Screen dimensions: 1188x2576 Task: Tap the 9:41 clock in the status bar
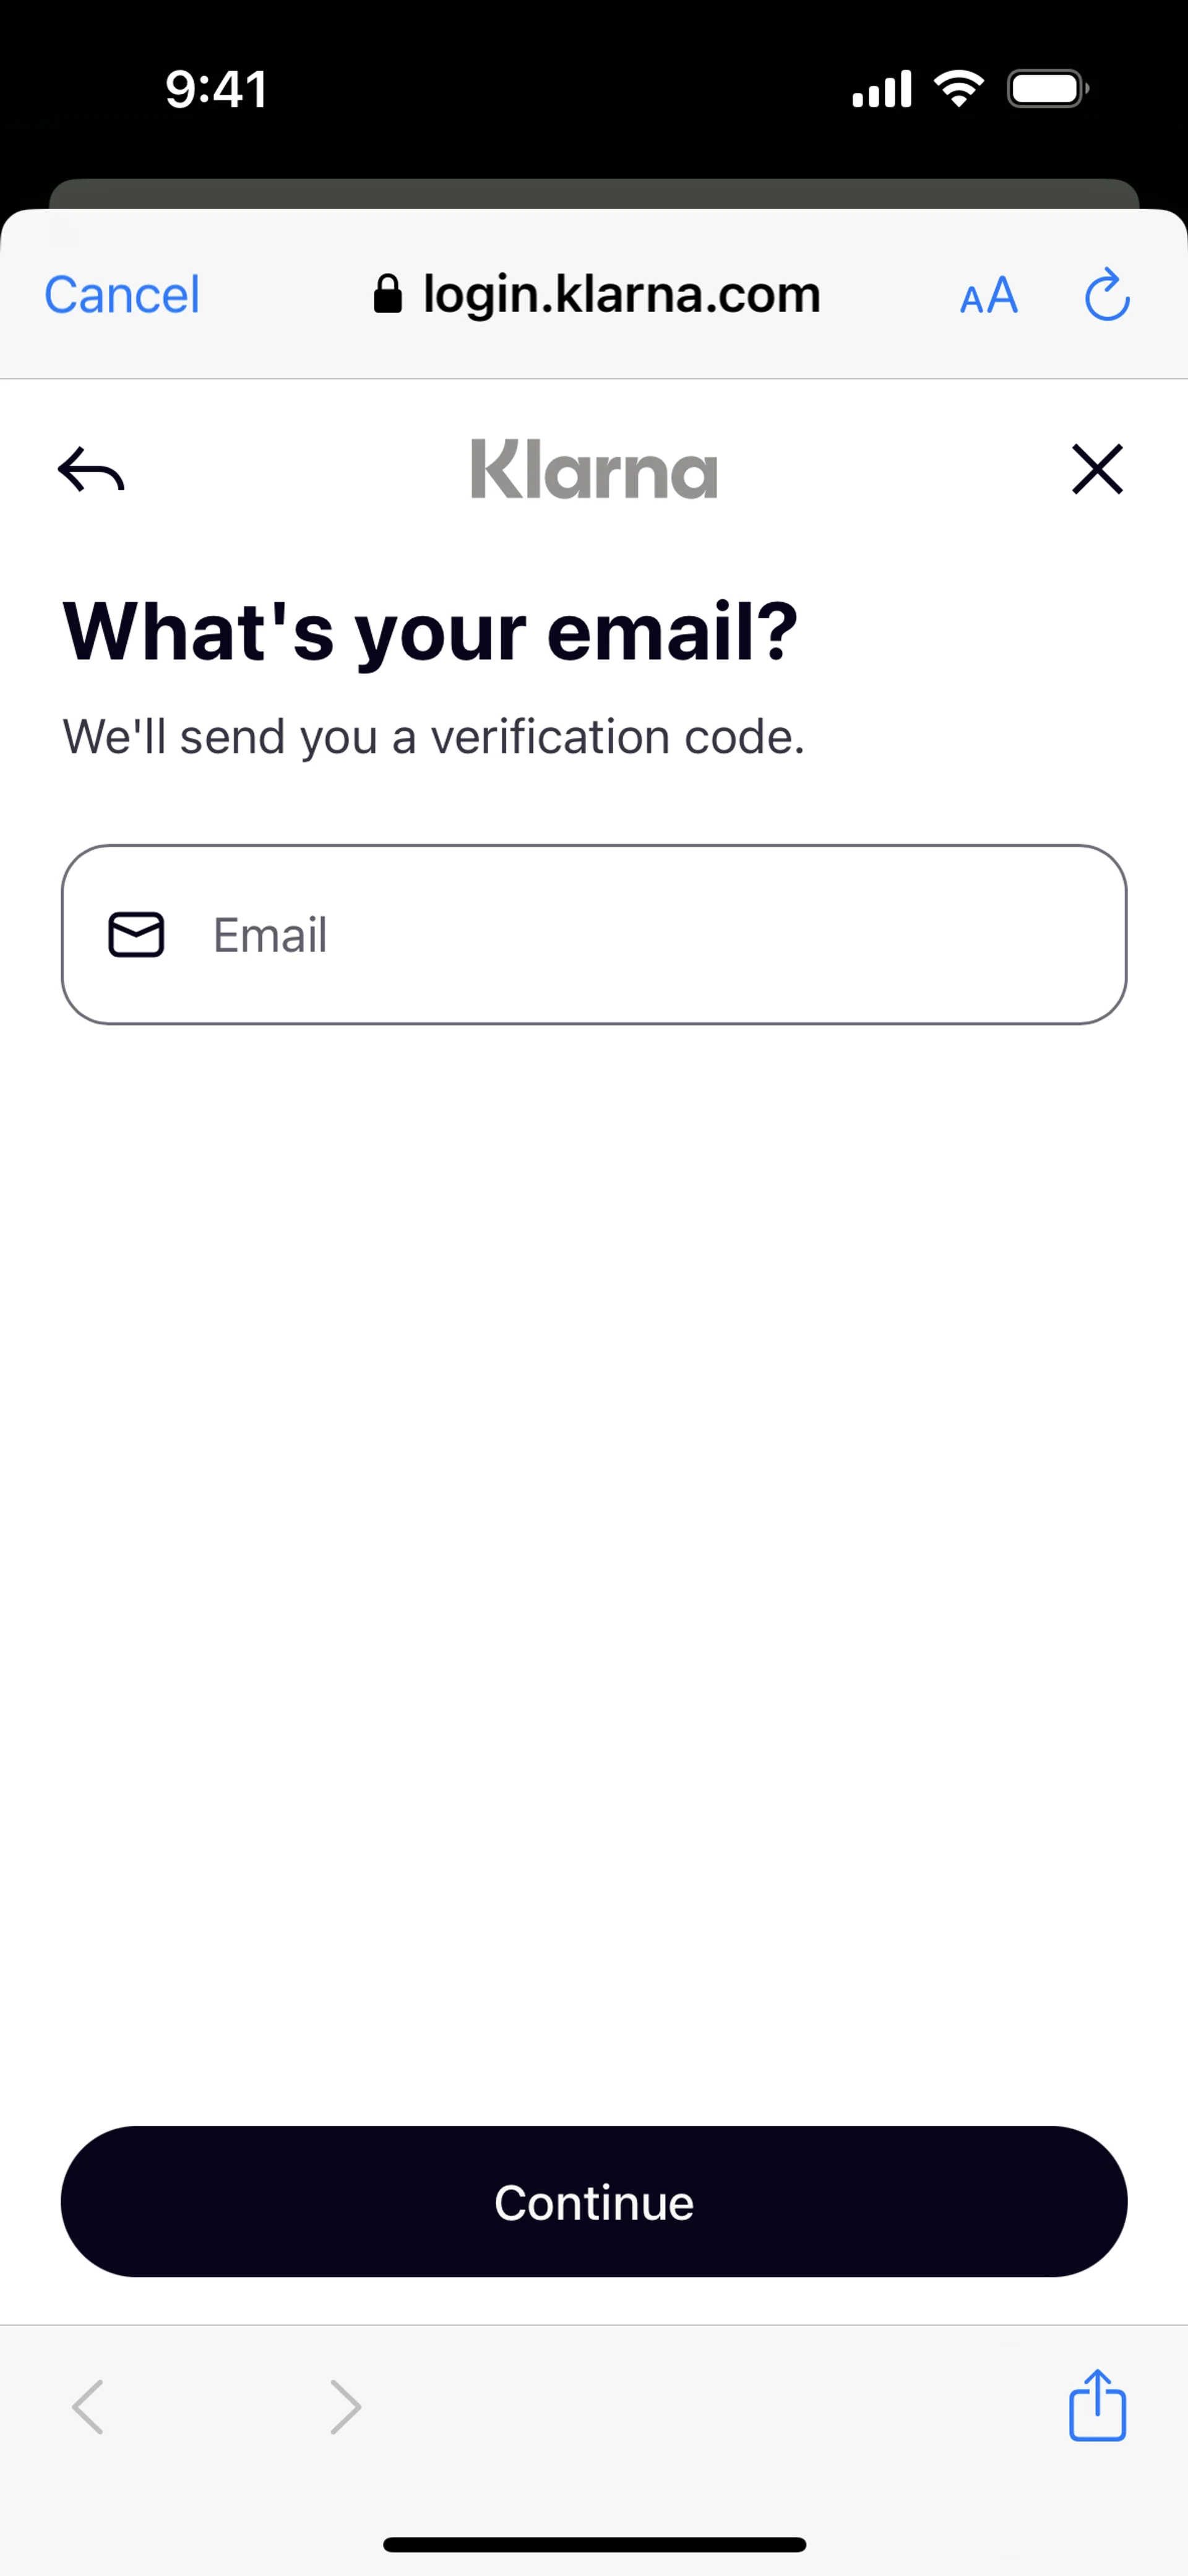tap(216, 90)
